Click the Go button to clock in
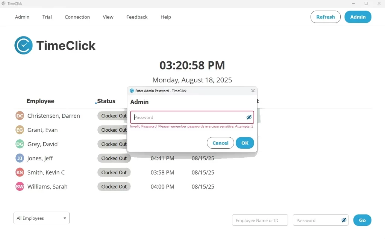Viewport: 385px width, 239px height. (x=362, y=220)
